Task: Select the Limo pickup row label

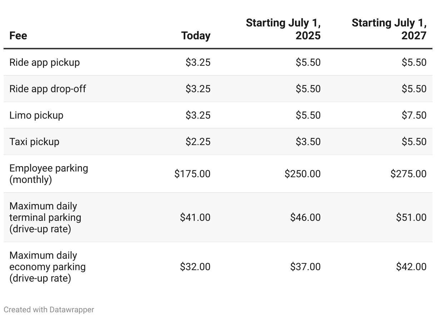Action: click(x=36, y=115)
